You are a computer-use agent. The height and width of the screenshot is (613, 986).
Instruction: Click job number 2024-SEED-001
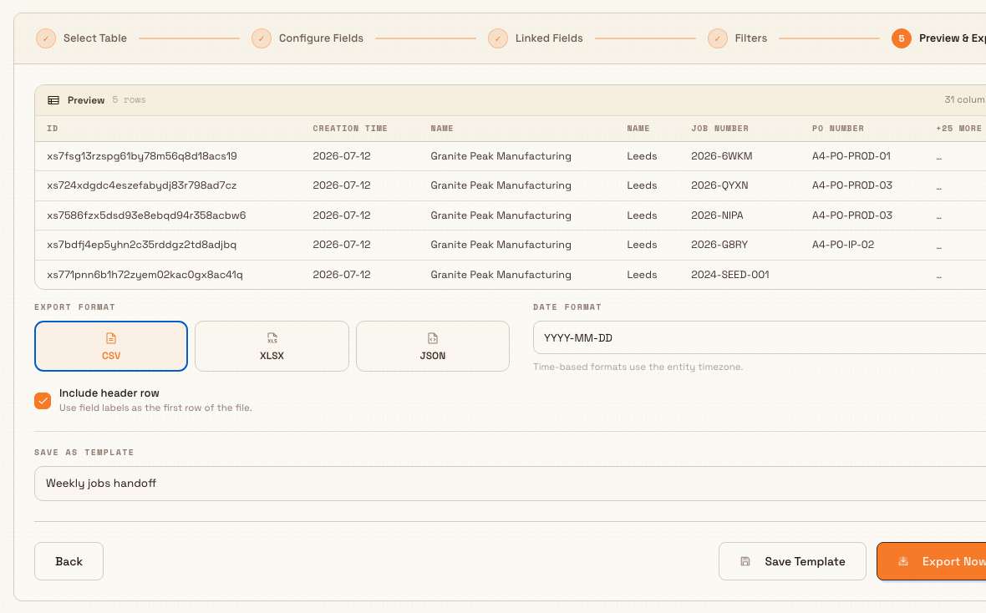point(730,275)
